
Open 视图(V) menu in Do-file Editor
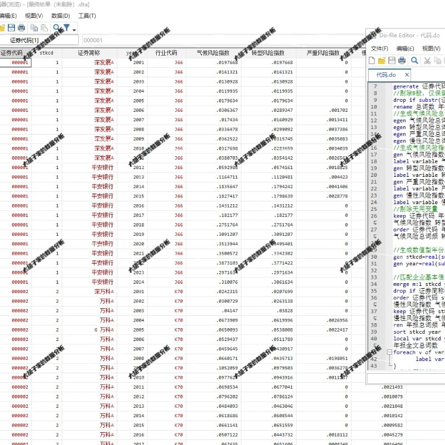click(431, 48)
